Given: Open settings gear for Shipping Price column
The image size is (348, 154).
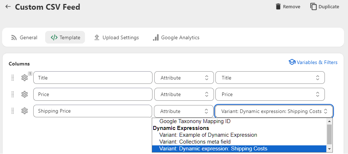Looking at the screenshot, I should (25, 111).
